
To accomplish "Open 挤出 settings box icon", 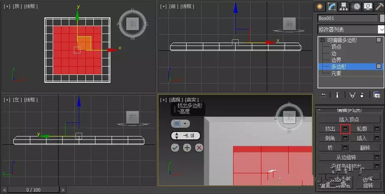I will tap(345, 129).
